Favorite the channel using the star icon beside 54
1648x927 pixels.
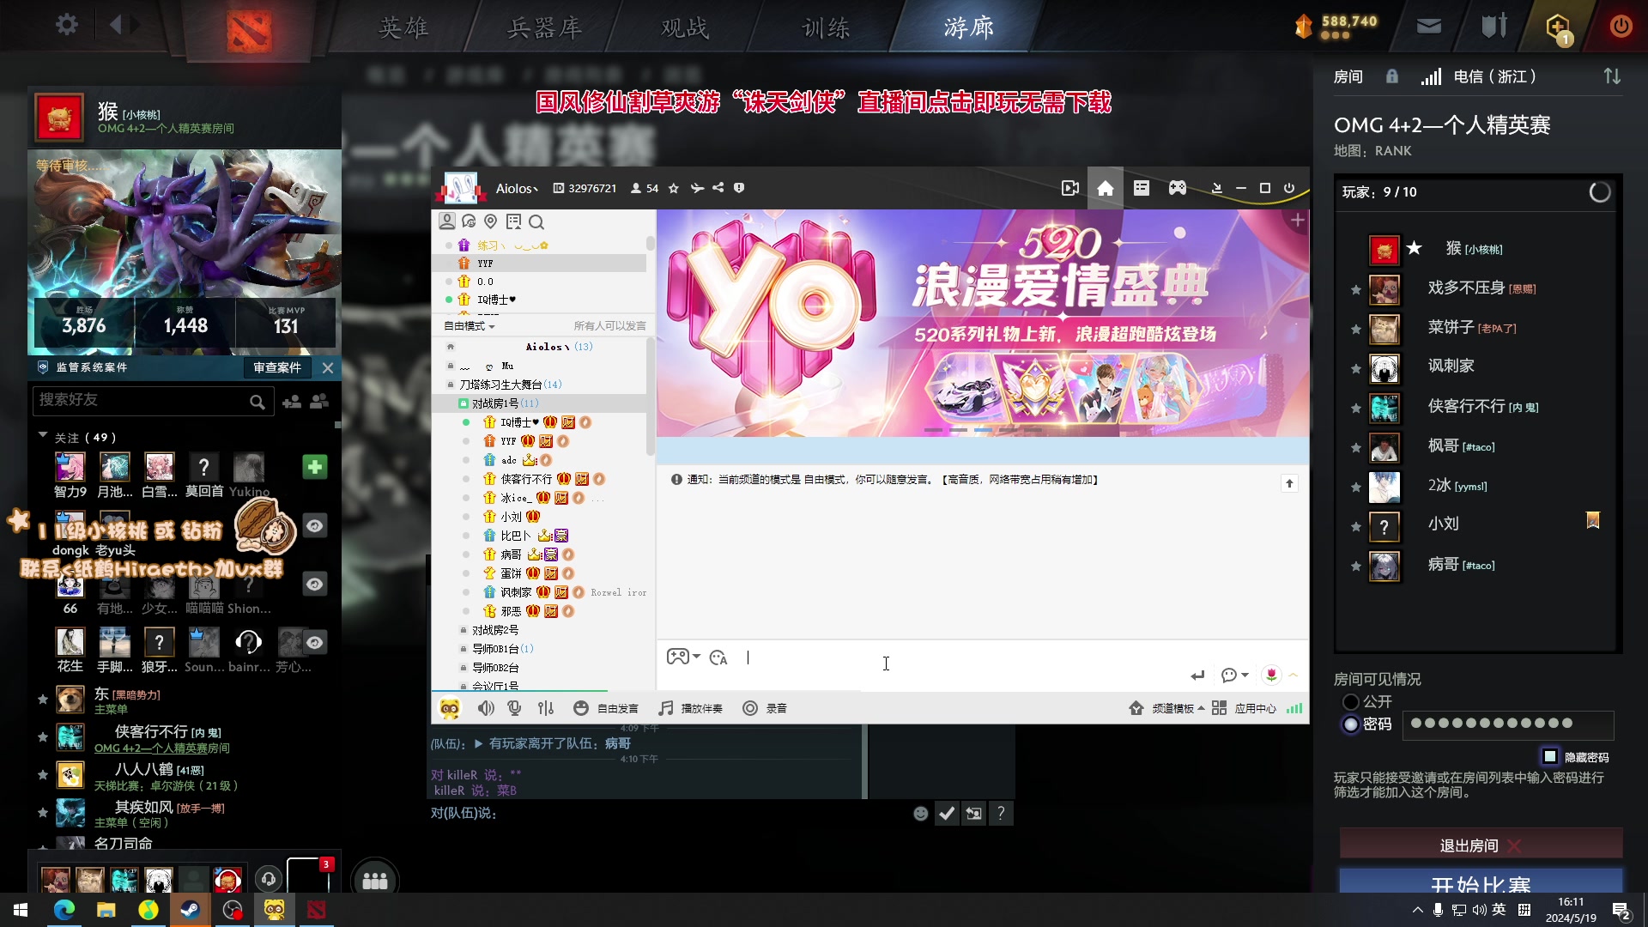673,188
